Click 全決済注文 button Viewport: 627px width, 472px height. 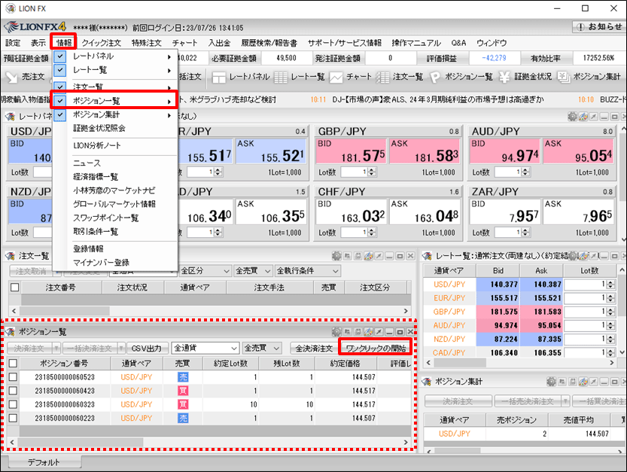[x=314, y=348]
